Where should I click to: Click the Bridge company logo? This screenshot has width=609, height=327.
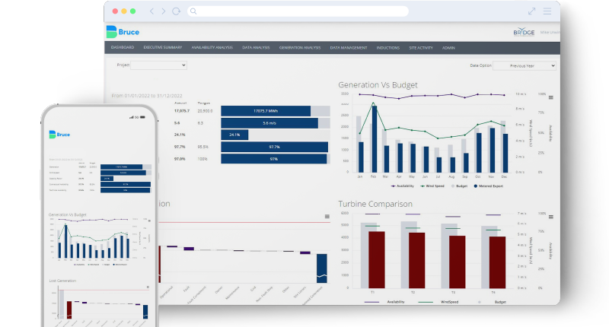[524, 32]
